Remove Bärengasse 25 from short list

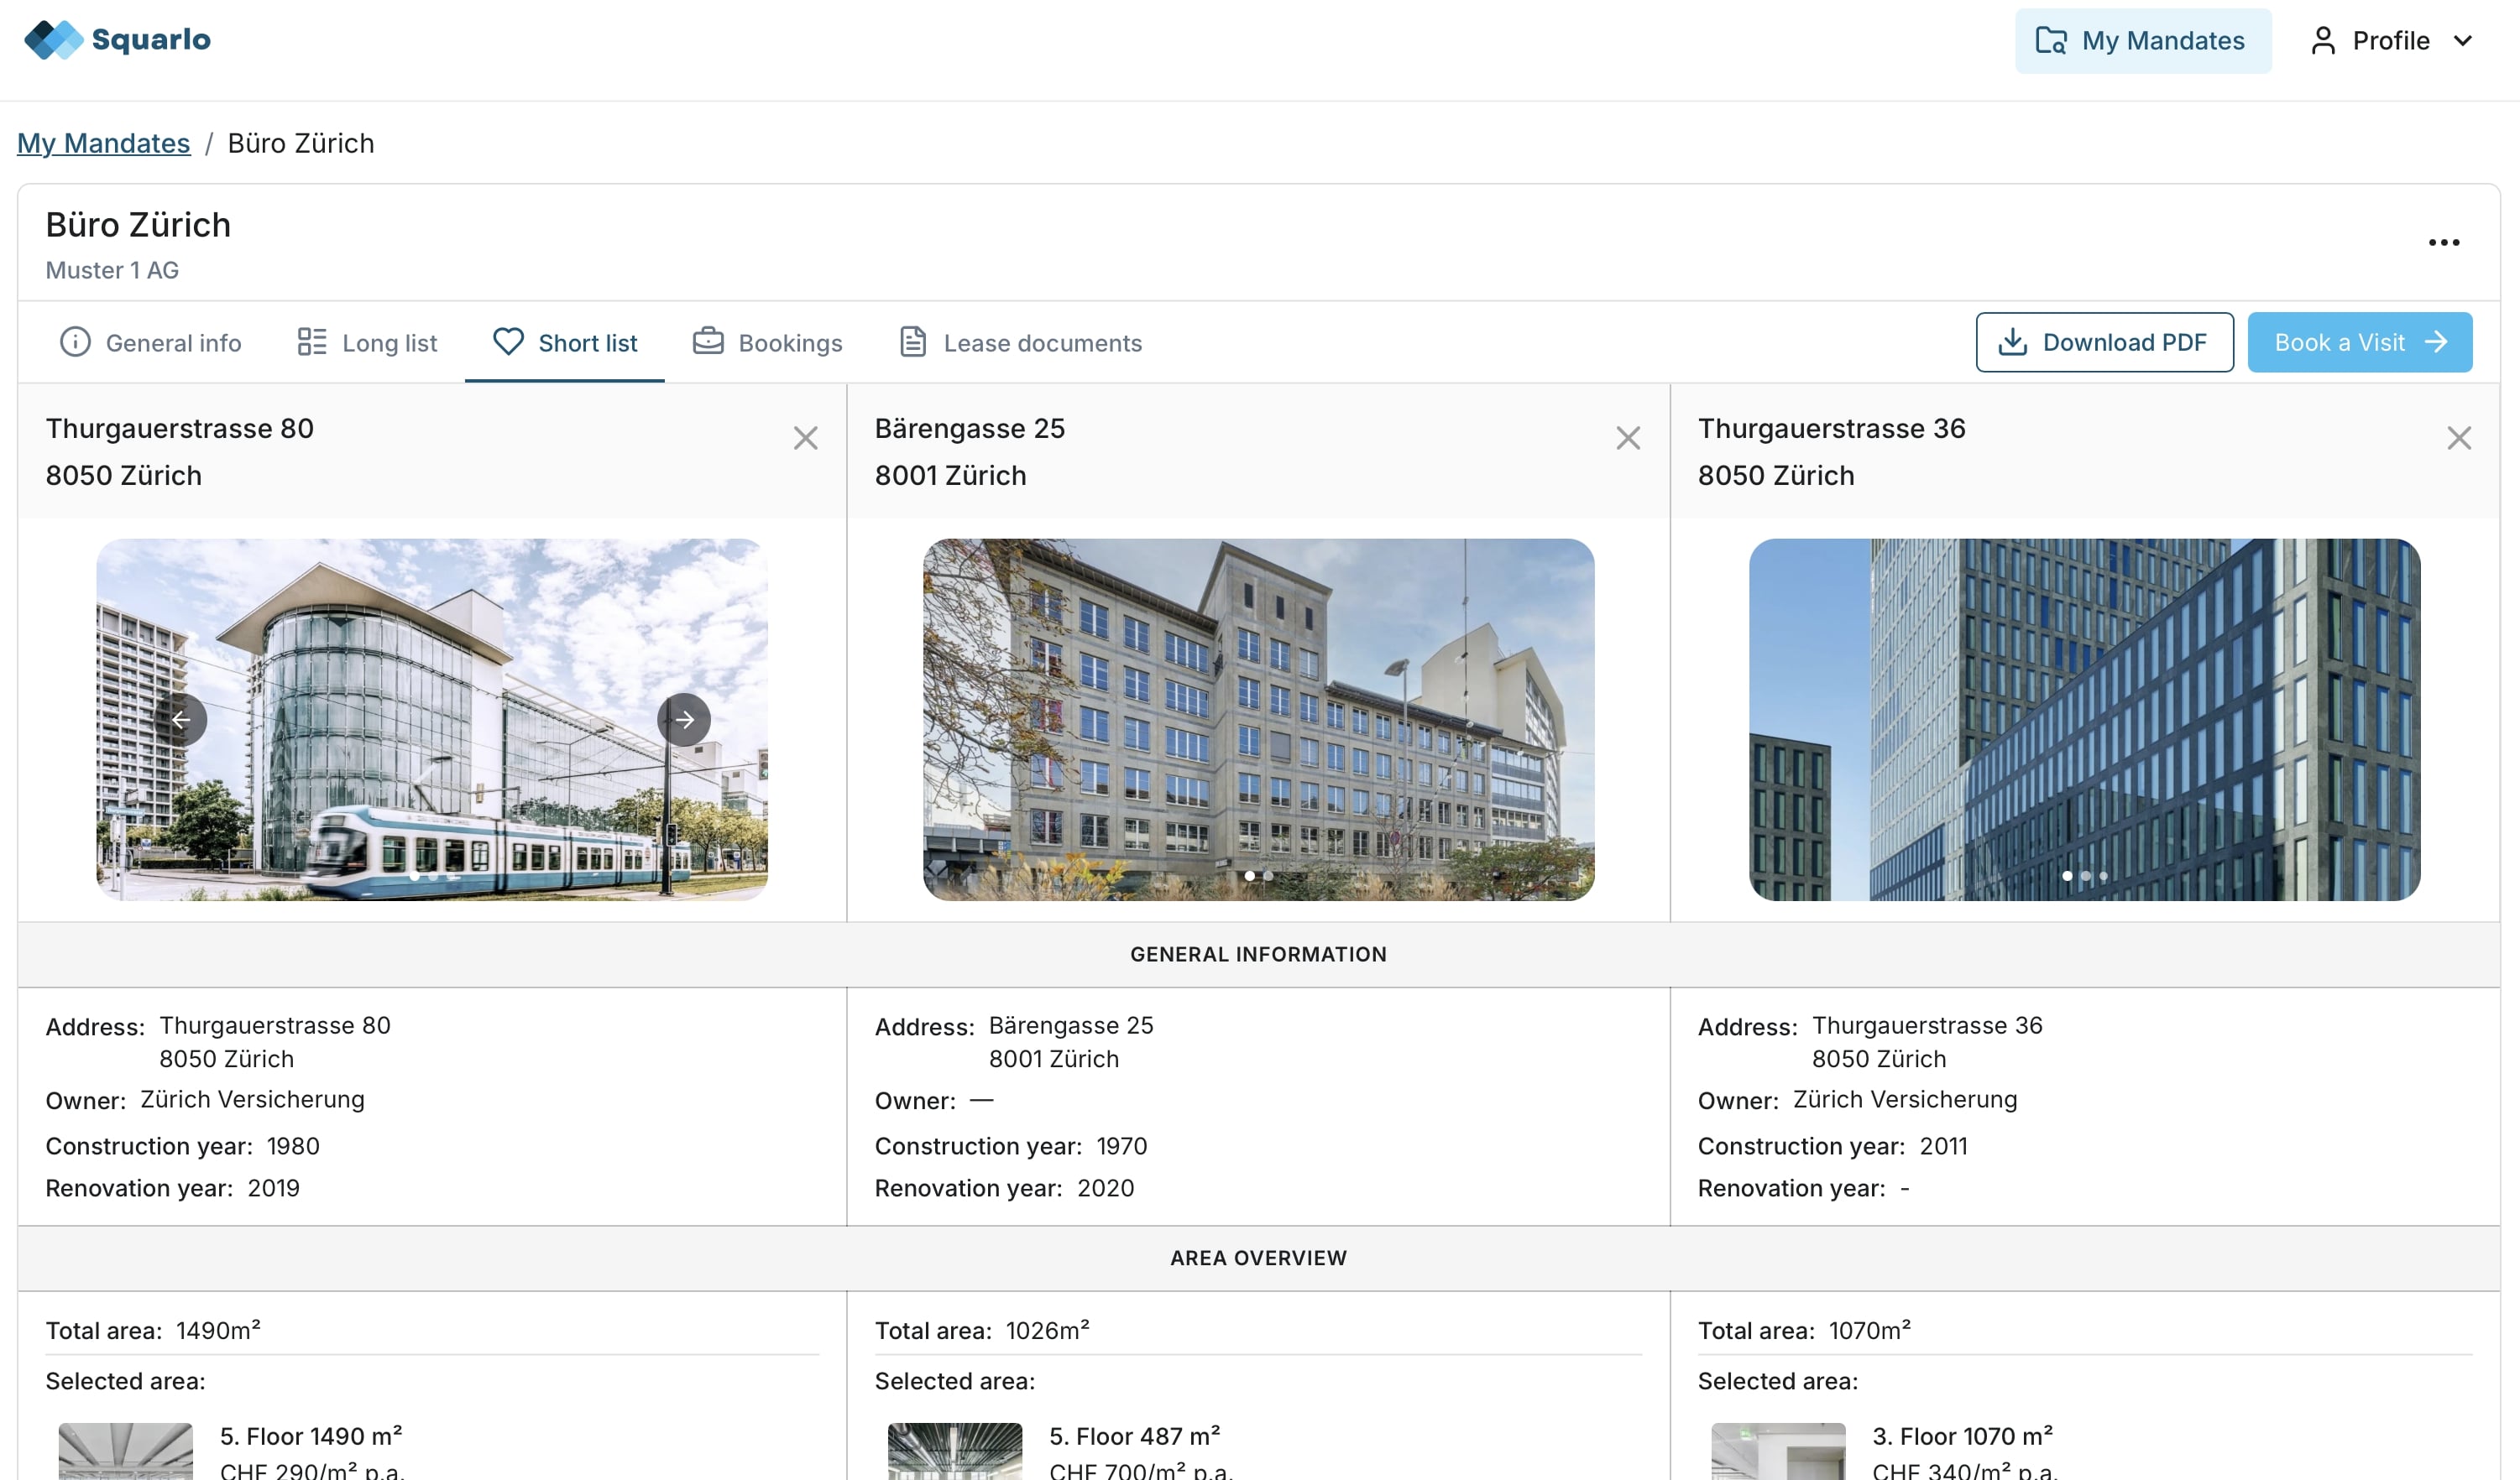[x=1627, y=439]
